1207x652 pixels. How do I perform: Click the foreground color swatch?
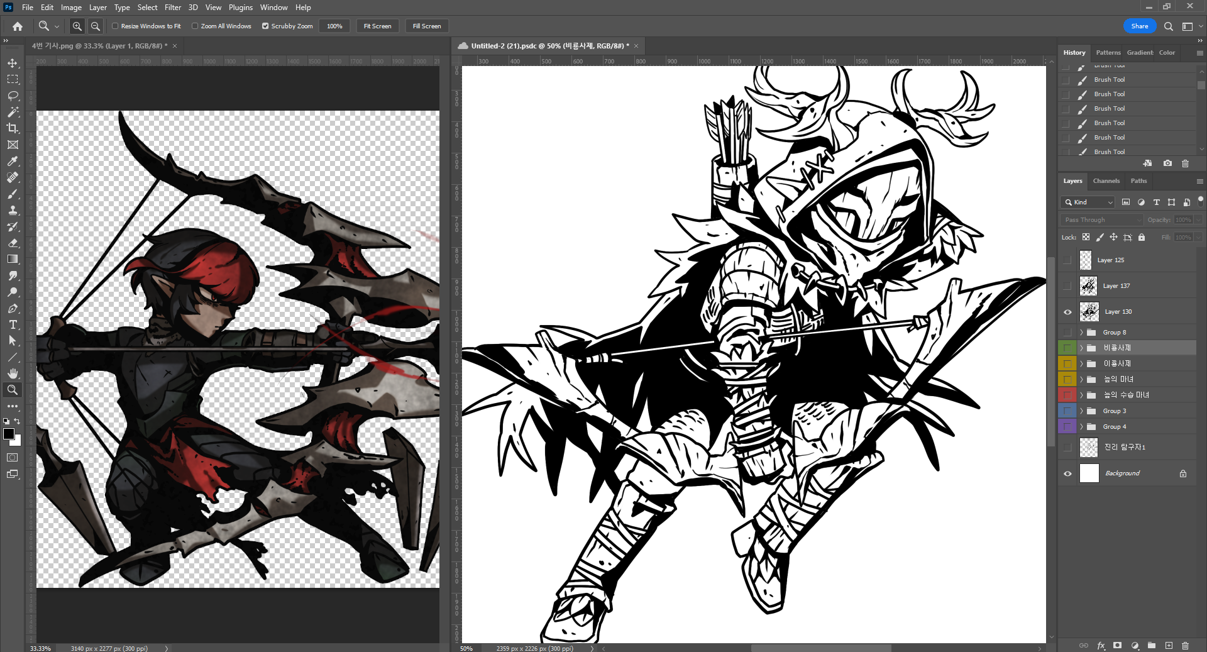[x=9, y=434]
